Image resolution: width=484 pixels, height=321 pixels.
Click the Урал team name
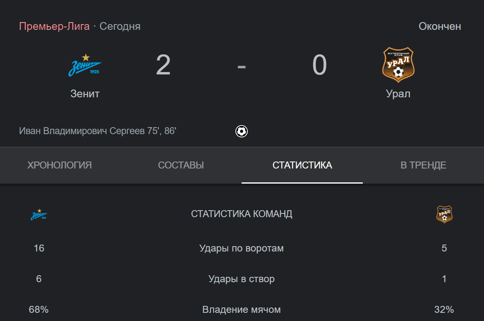398,94
